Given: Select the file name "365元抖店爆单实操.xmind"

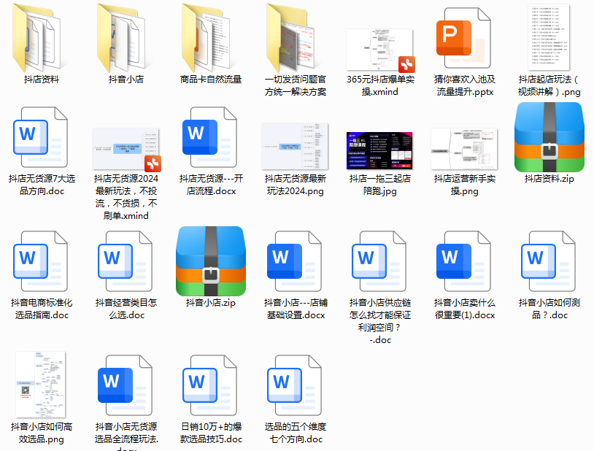Looking at the screenshot, I should tap(380, 85).
